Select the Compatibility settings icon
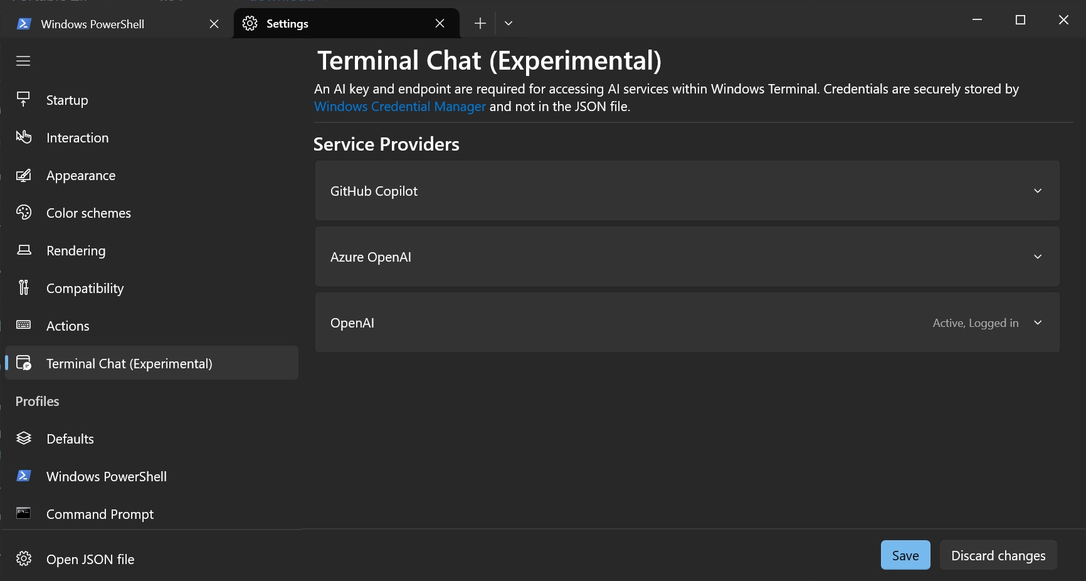This screenshot has height=581, width=1086. (23, 288)
